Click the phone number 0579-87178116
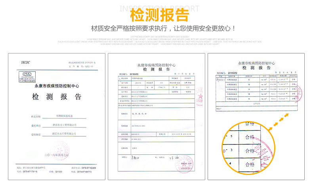 (x=30, y=171)
